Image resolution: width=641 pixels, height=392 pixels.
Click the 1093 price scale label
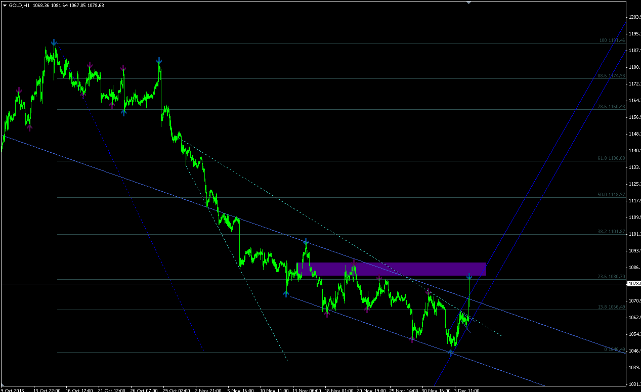point(634,251)
